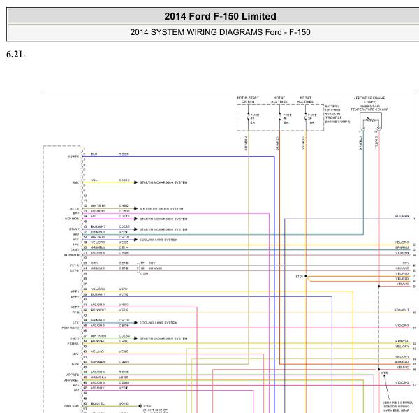419x413 pixels.
Task: Select the 'HOT IN START OR RUN' label
Action: (248, 100)
